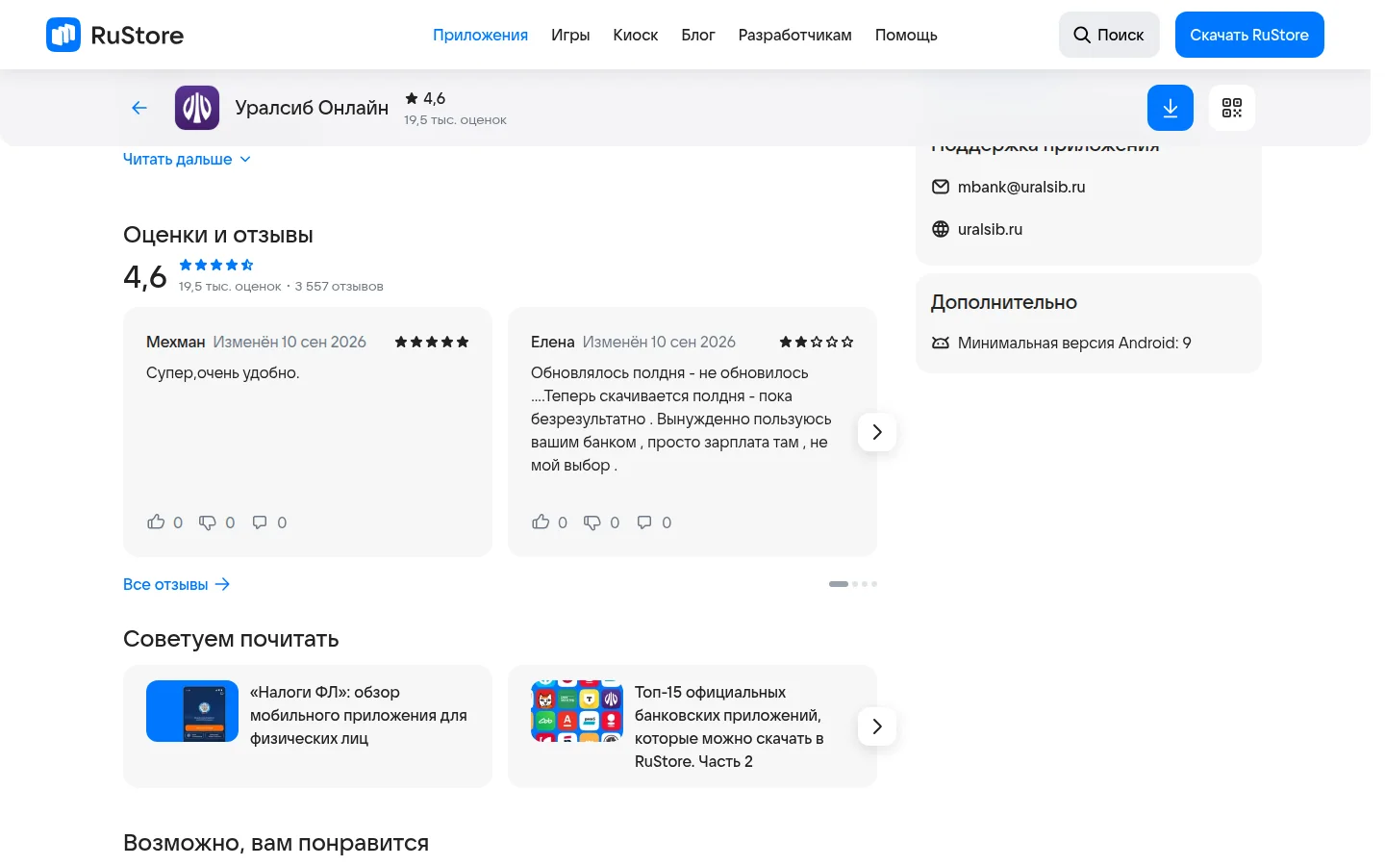
Task: Click the Налоги ФЛ article thumbnail
Action: [x=192, y=711]
